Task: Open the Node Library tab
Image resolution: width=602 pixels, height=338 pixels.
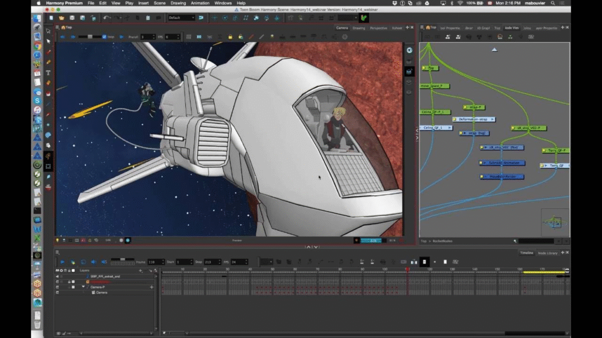Action: pyautogui.click(x=547, y=253)
